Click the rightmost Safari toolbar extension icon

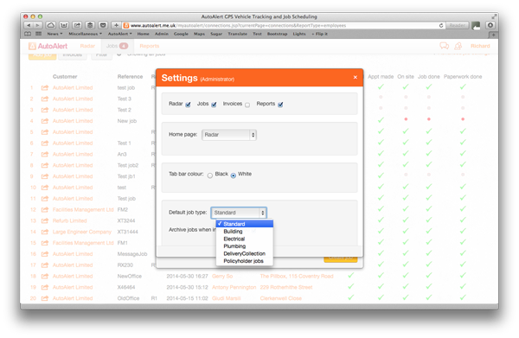click(x=490, y=25)
